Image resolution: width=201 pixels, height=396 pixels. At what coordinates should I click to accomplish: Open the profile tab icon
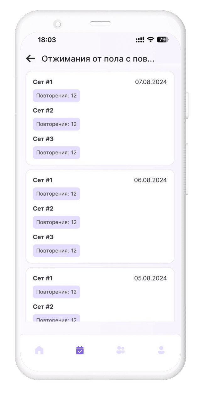[161, 350]
